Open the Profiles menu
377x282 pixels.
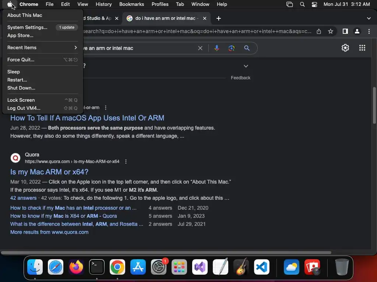point(160,4)
